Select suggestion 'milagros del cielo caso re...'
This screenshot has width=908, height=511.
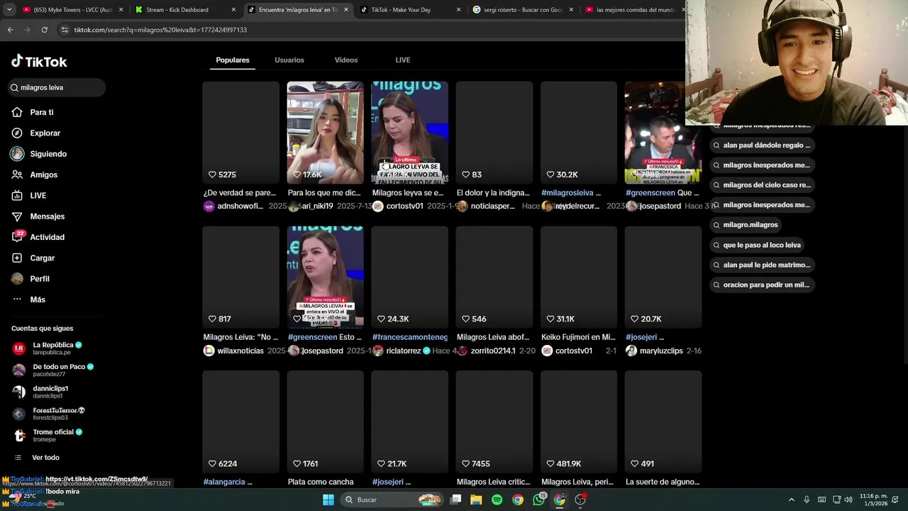coord(760,185)
